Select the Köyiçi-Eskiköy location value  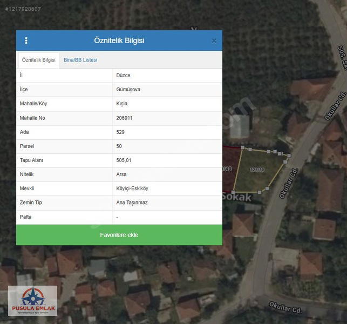[x=132, y=188]
